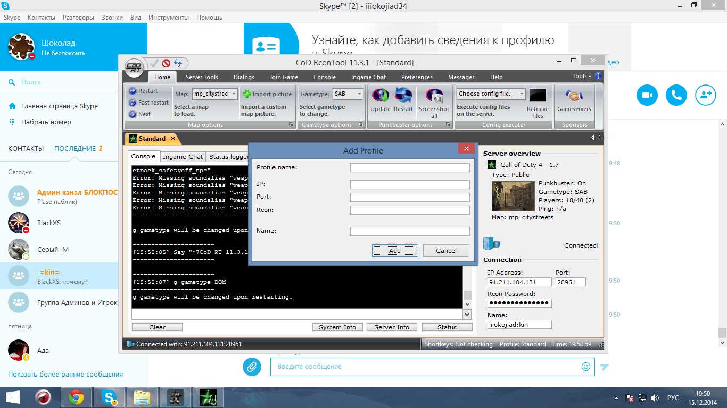Image resolution: width=727 pixels, height=408 pixels.
Task: Click Restart in the Map options group
Action: tap(143, 91)
